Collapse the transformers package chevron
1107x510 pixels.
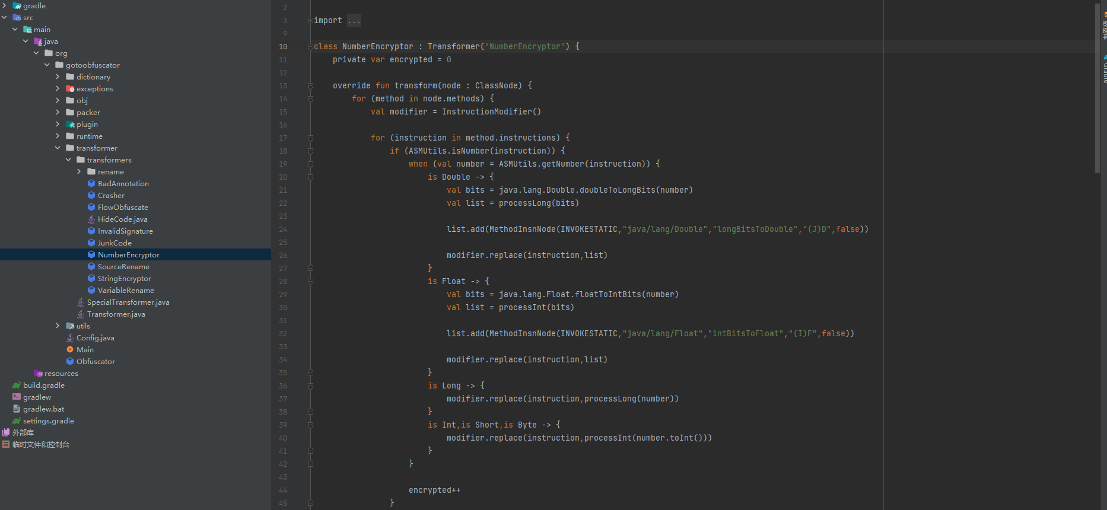tap(68, 160)
